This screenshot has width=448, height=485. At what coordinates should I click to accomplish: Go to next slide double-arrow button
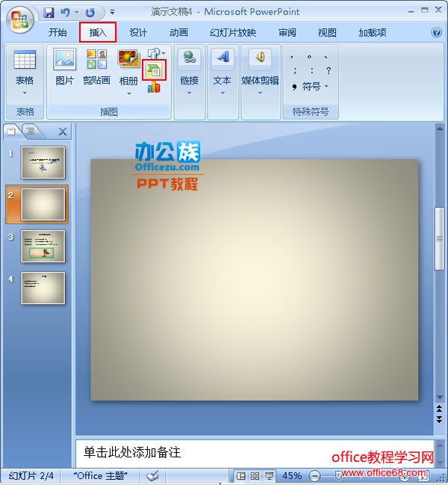(439, 419)
